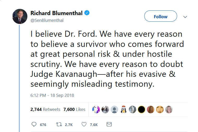
Task: Open the Richard Blumenthal display name
Action: coord(56,13)
